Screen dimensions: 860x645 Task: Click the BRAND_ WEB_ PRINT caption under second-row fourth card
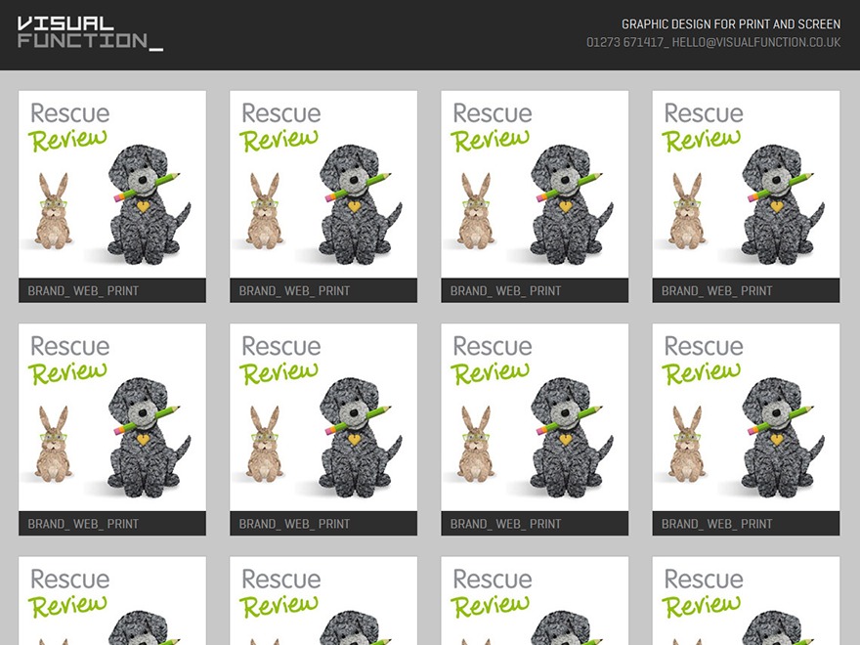(717, 524)
